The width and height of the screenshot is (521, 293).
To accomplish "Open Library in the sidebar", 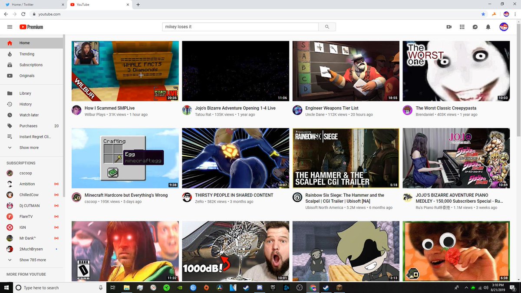I will (31, 93).
